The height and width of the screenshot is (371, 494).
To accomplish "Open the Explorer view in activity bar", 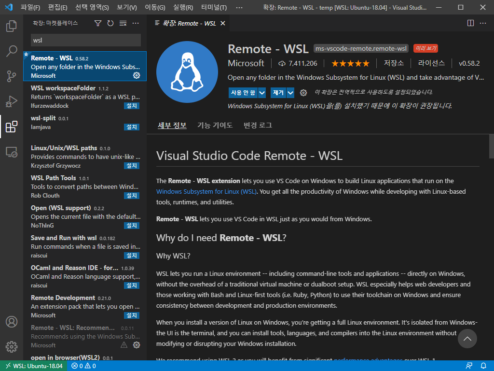I will (x=12, y=26).
